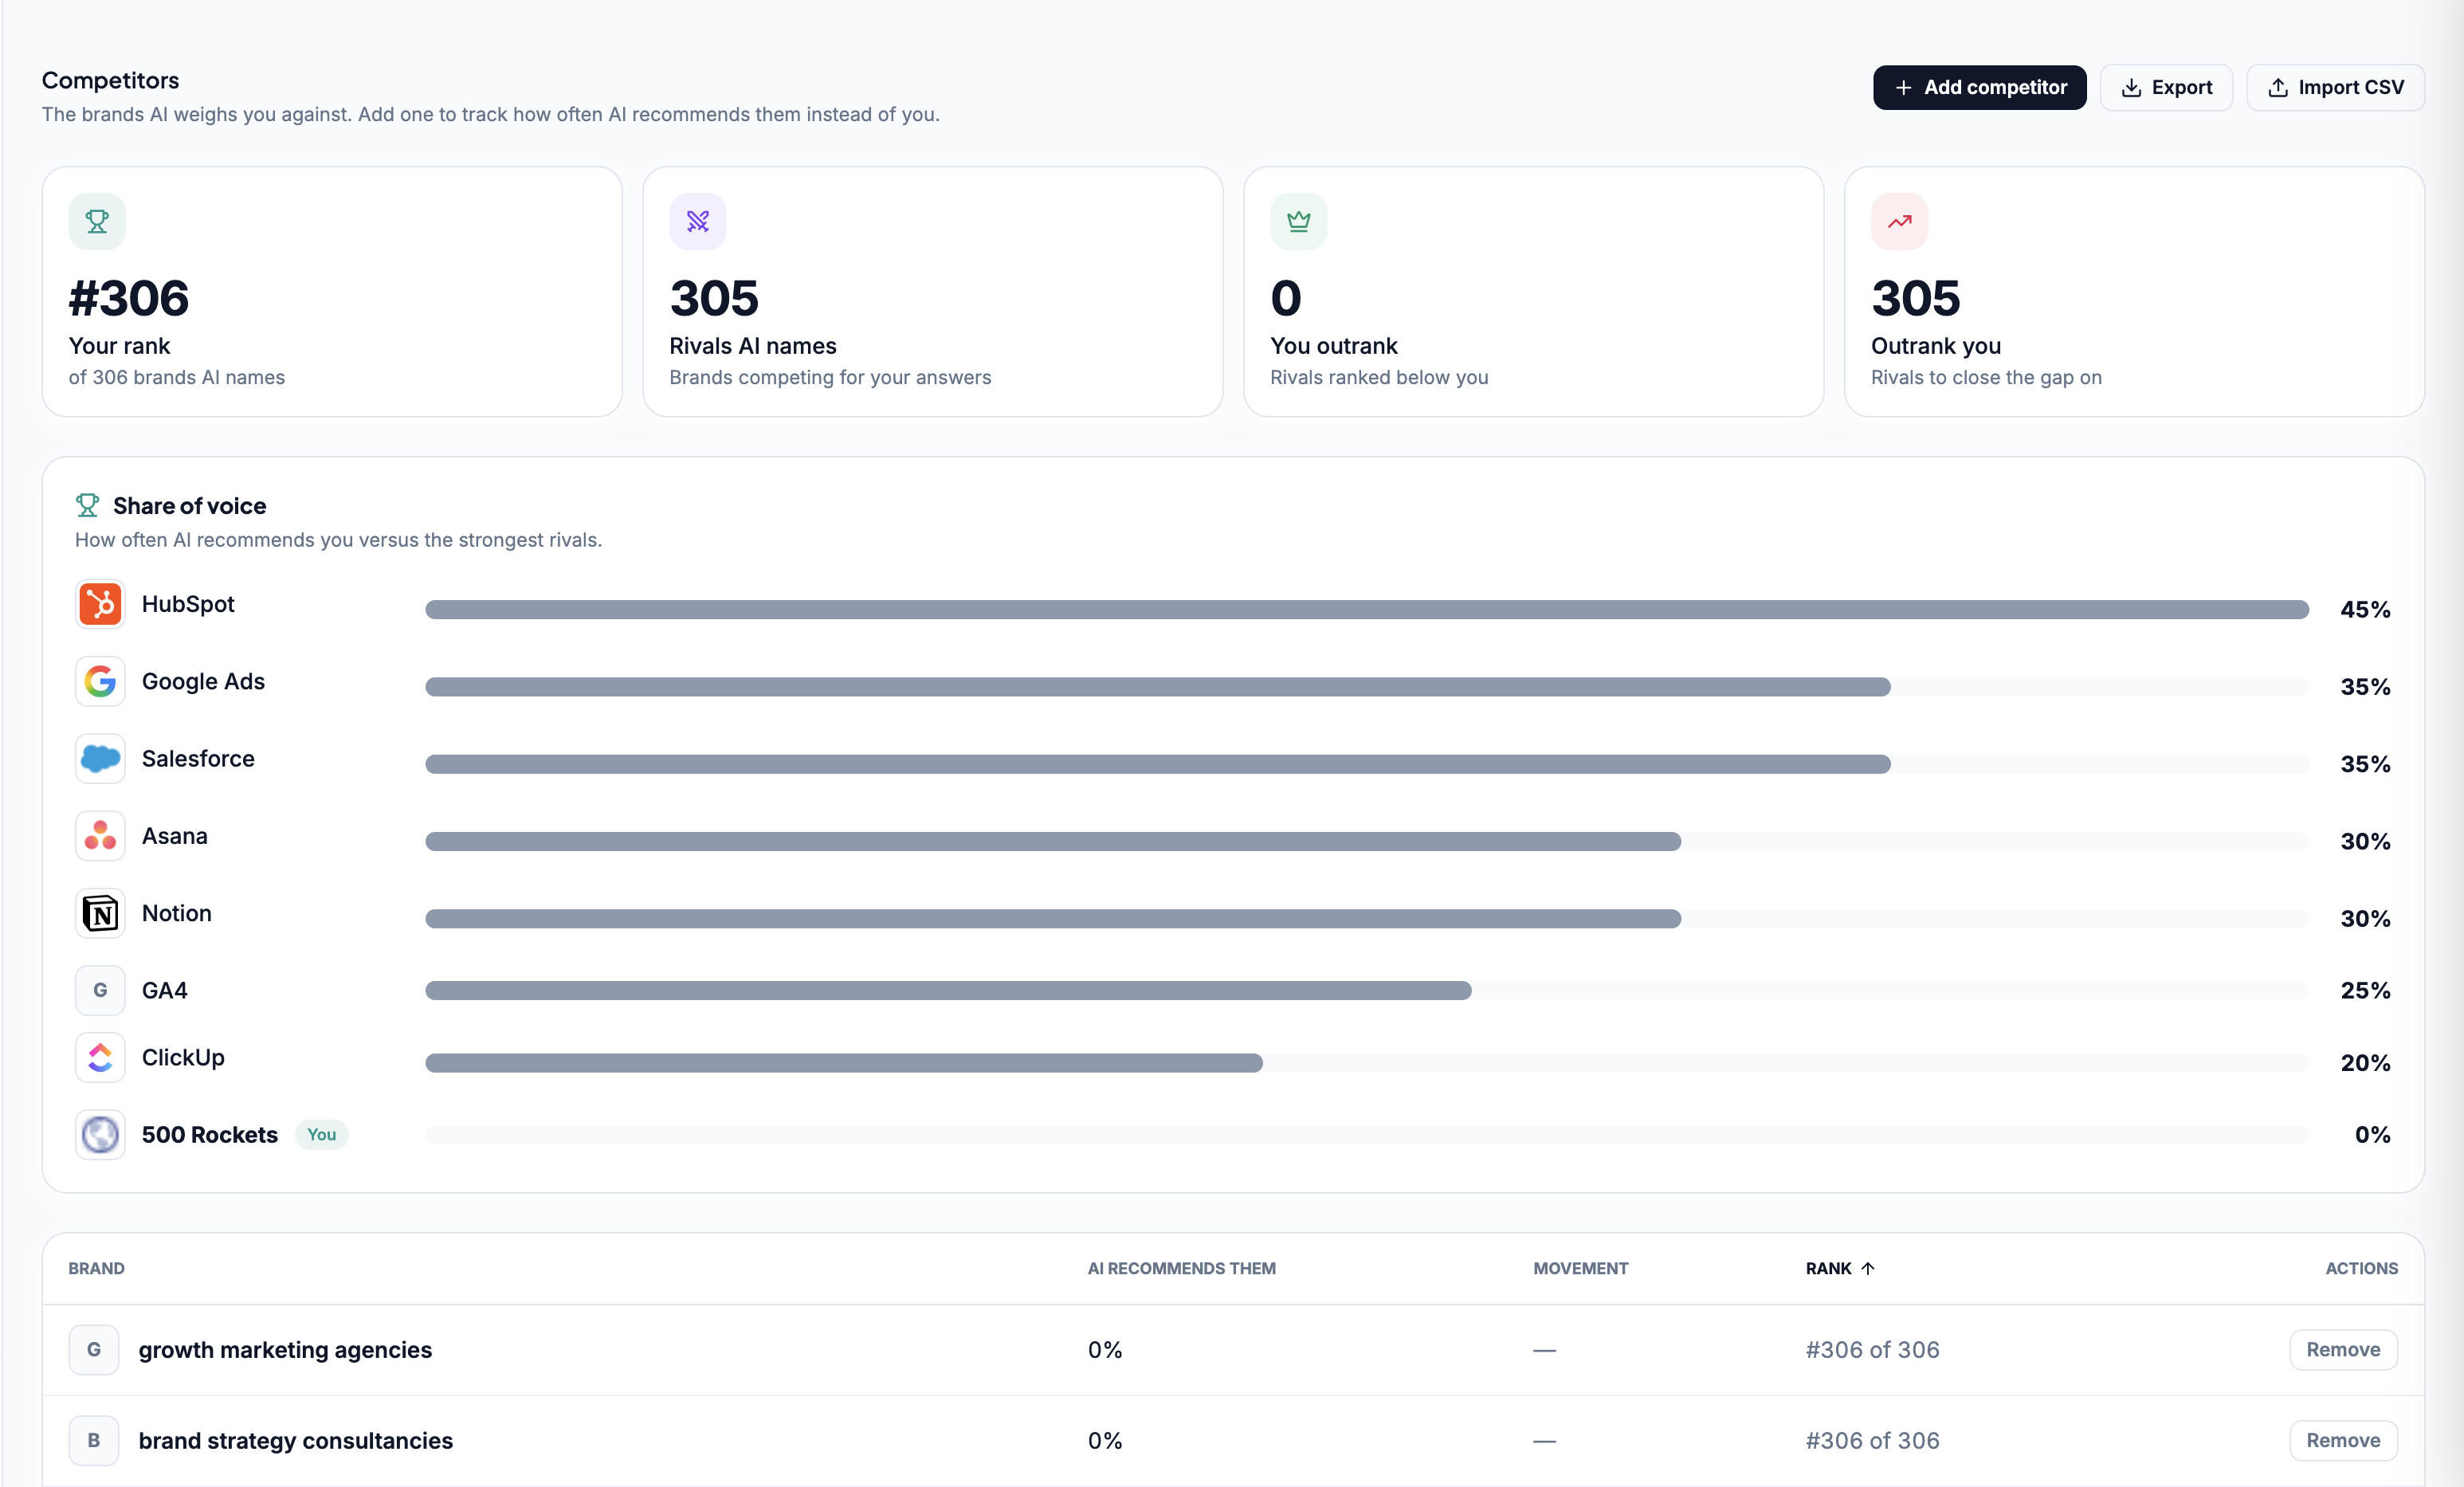2464x1487 pixels.
Task: Export the competitors list
Action: click(2166, 87)
